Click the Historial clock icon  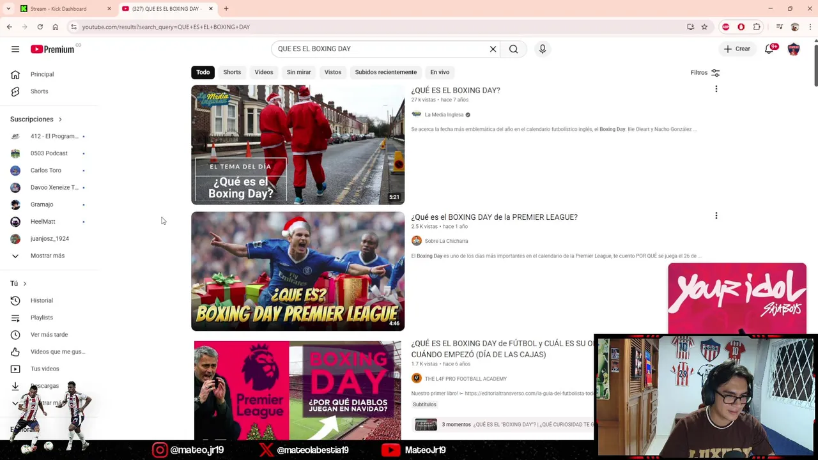point(15,300)
